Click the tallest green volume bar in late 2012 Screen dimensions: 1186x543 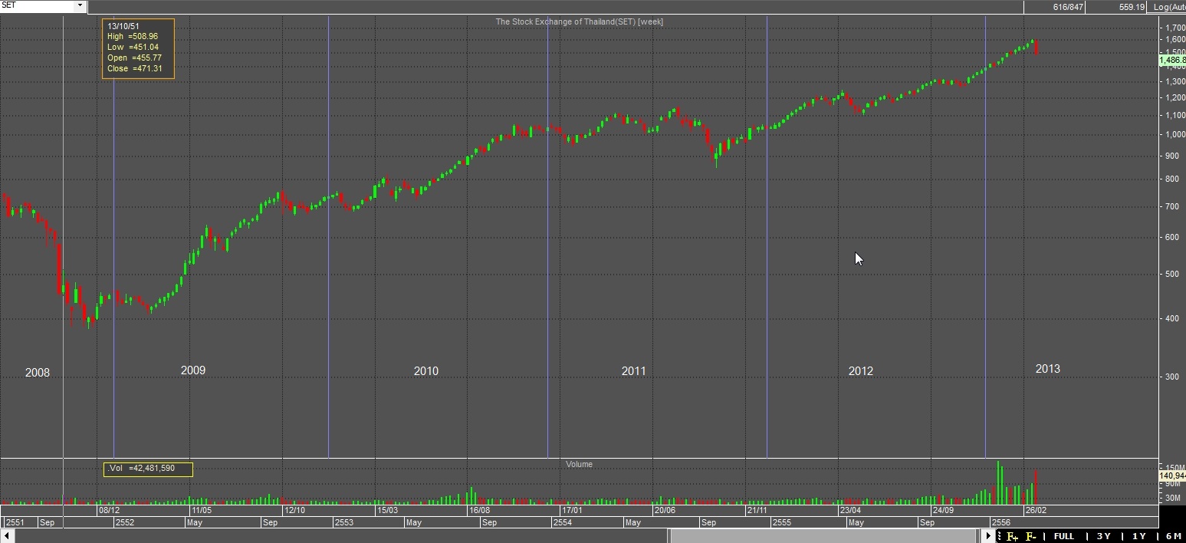(998, 482)
